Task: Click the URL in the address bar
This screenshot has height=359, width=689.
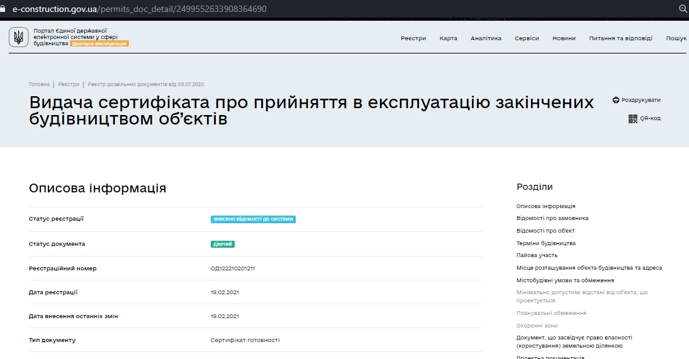Action: 139,9
